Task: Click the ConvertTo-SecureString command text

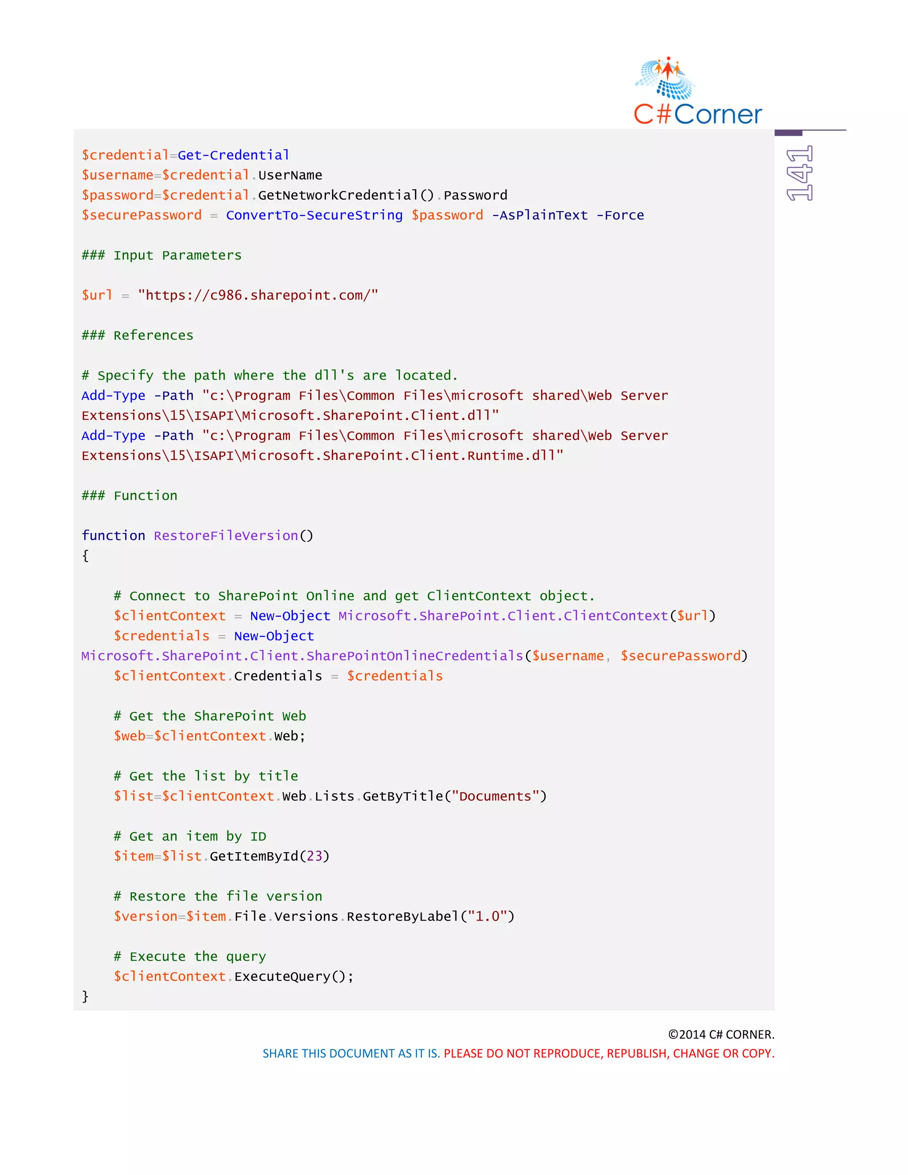Action: (x=314, y=215)
